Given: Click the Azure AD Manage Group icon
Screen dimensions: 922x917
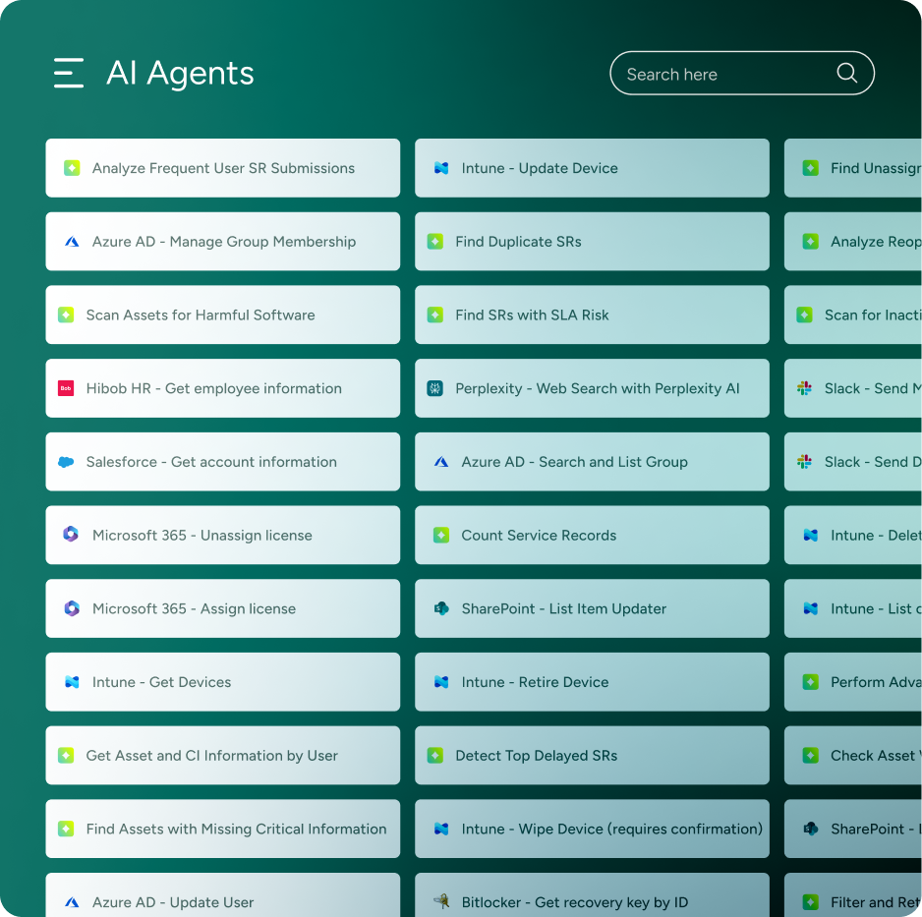Looking at the screenshot, I should 71,242.
